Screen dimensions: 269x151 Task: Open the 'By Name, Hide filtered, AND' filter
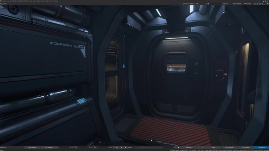click(190, 4)
